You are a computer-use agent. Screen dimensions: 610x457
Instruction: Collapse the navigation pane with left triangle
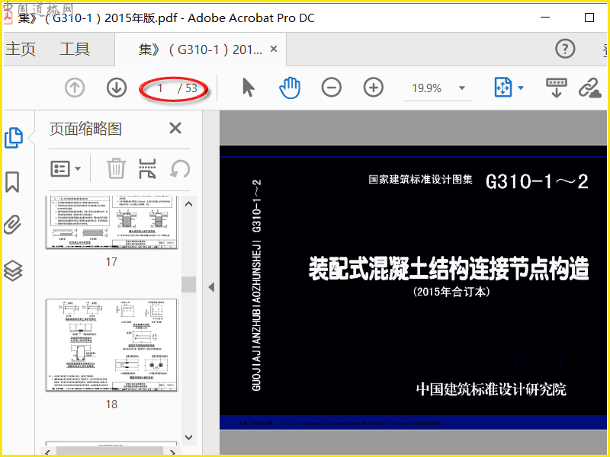[x=211, y=287]
